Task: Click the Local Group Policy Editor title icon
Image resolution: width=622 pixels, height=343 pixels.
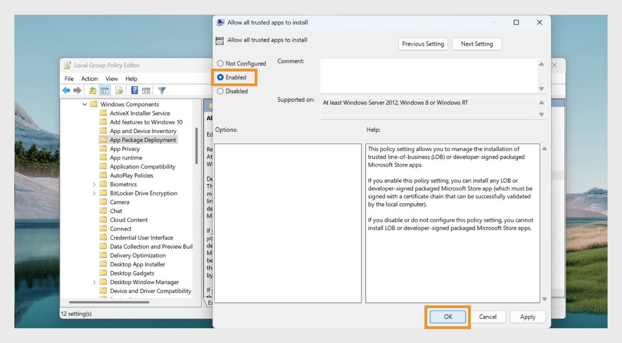Action: (x=67, y=65)
